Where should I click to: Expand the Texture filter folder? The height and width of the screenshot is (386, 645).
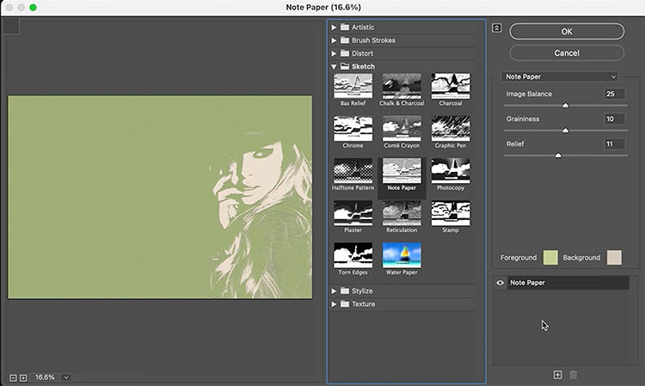click(x=334, y=304)
